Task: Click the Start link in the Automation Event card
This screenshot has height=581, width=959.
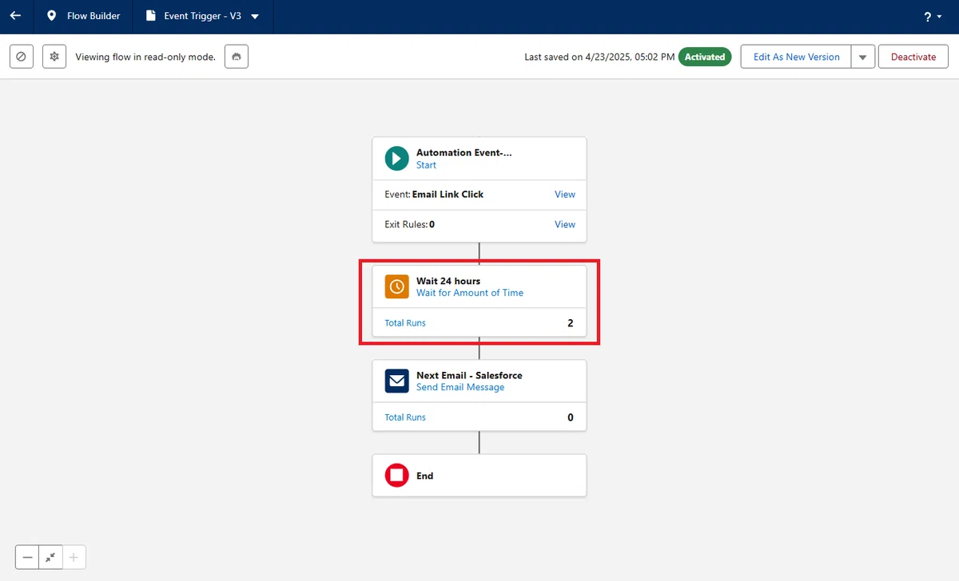Action: [x=426, y=165]
